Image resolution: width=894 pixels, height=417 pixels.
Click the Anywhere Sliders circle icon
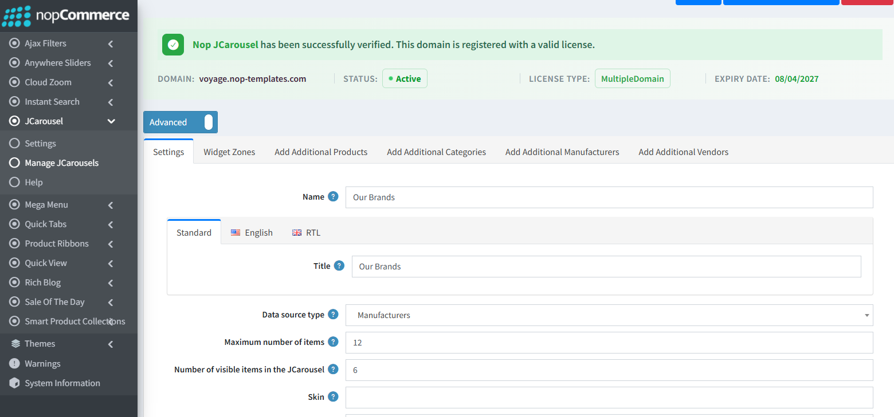[15, 63]
